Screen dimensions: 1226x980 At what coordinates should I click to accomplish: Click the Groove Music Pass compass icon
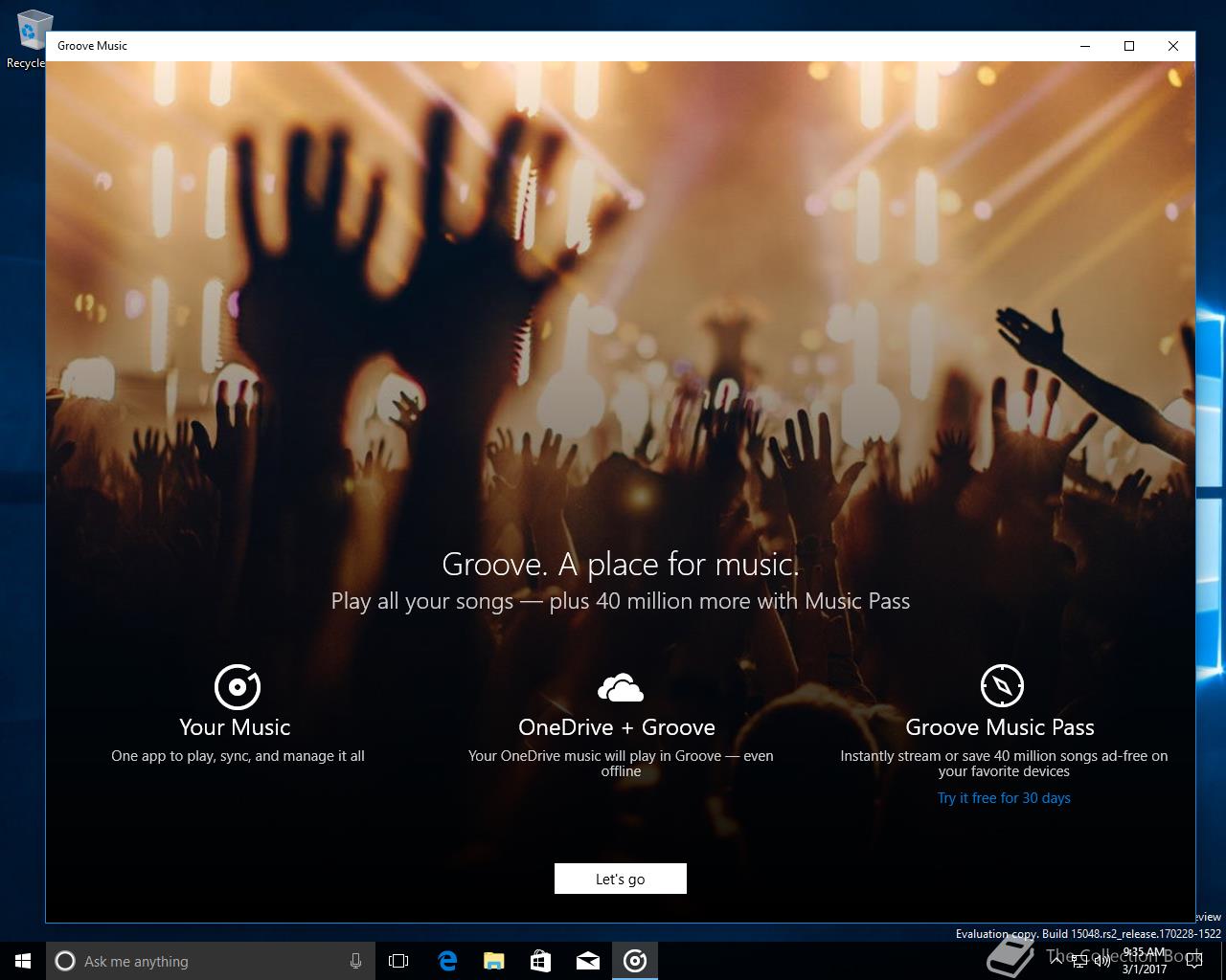click(x=1002, y=685)
